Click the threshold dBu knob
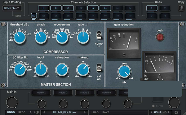The height and width of the screenshot is (115, 186). coord(20,37)
